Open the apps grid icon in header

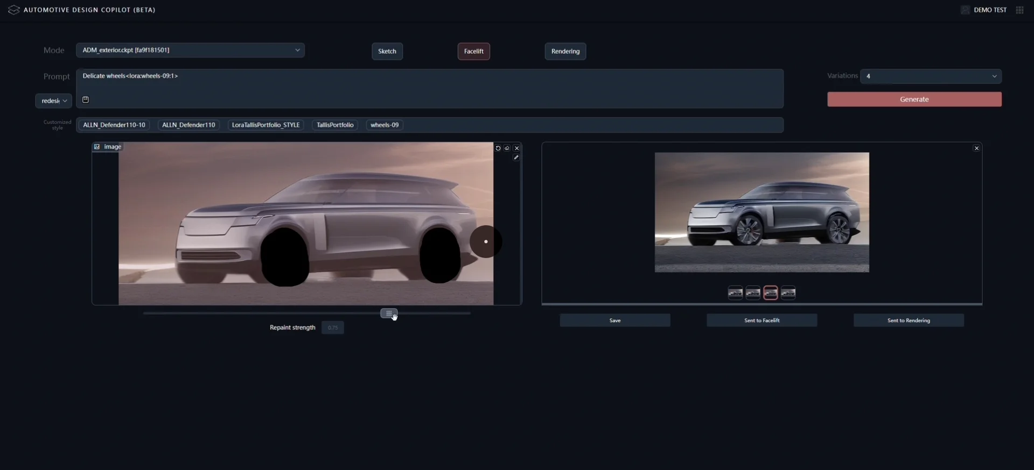(x=1019, y=10)
